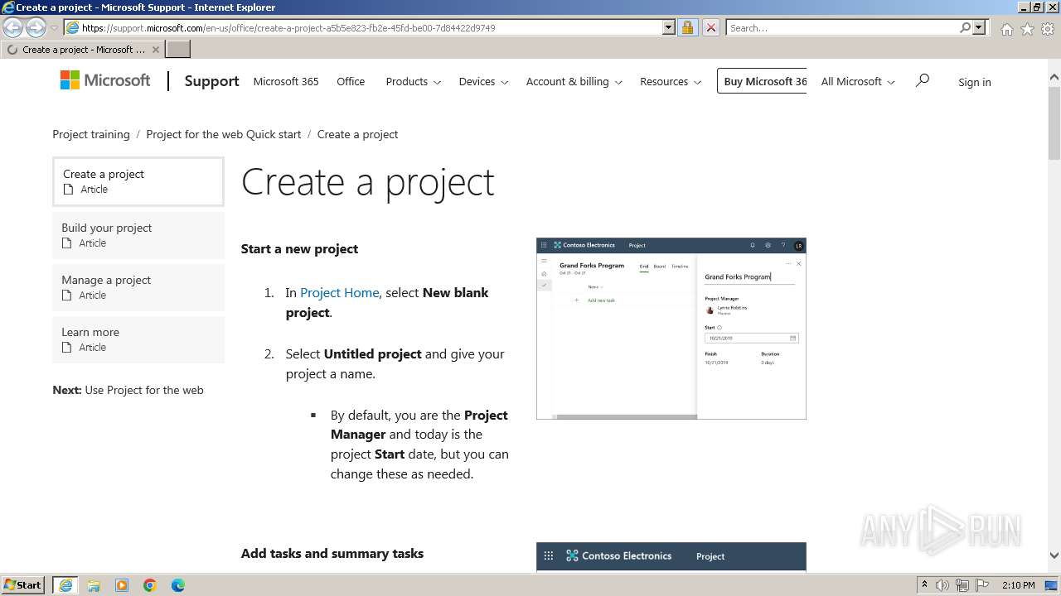1061x596 pixels.
Task: Click the Grand Forks Program screenshot image
Action: point(671,329)
